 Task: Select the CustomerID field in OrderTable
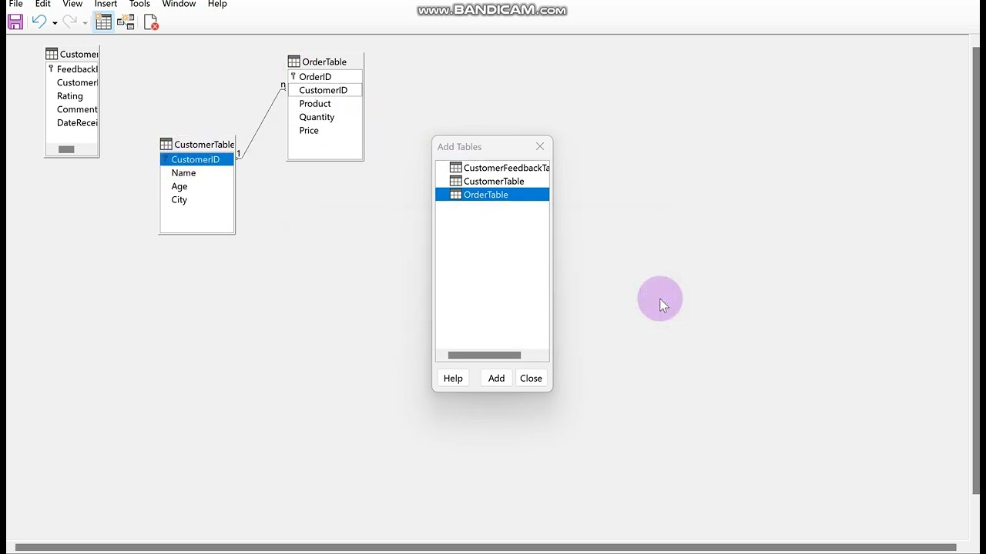pos(325,90)
